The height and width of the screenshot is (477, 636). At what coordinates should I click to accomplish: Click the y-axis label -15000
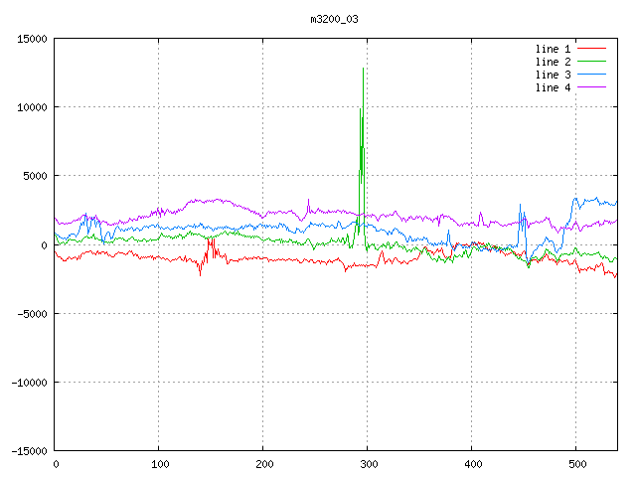[29, 451]
